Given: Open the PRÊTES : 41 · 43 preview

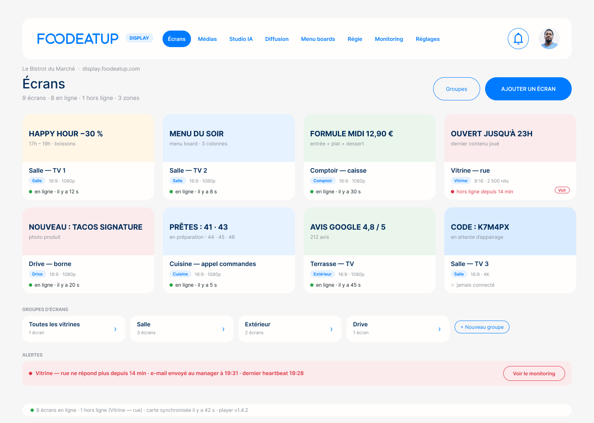Looking at the screenshot, I should coord(229,231).
